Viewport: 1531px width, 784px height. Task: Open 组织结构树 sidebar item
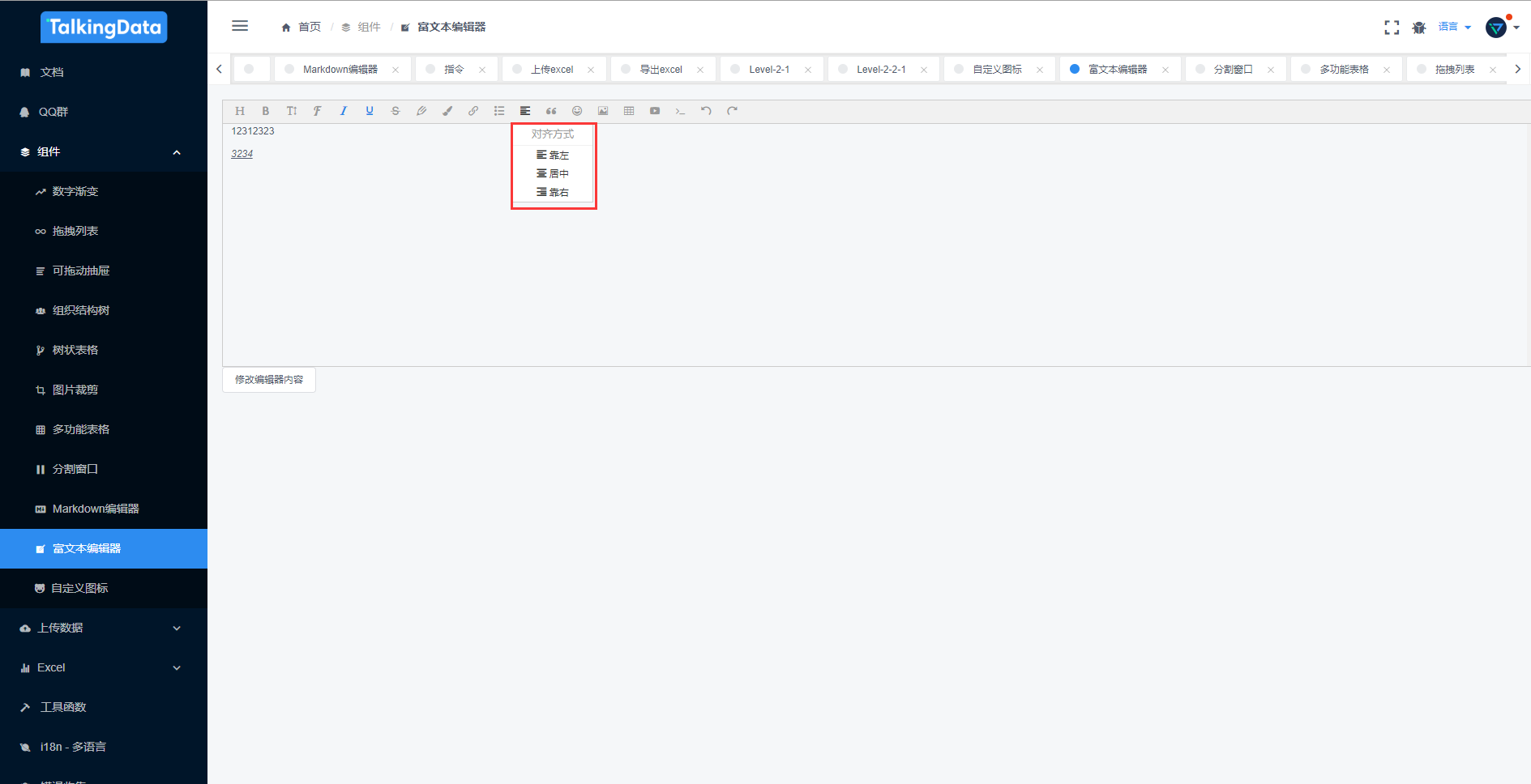point(104,310)
